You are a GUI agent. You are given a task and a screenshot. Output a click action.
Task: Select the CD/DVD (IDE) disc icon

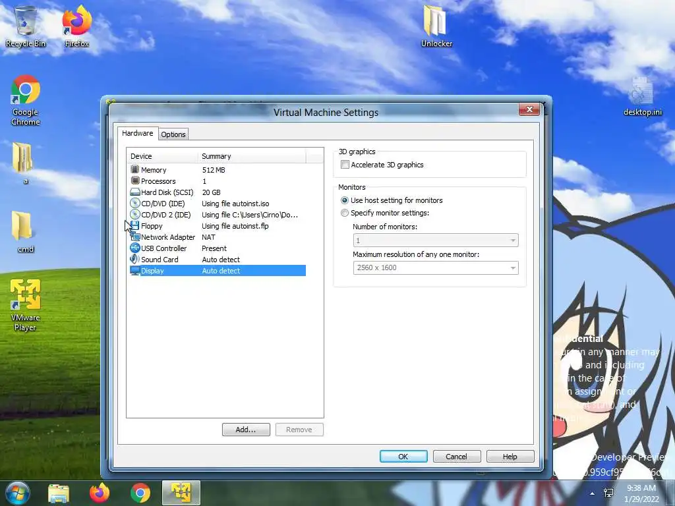(134, 203)
